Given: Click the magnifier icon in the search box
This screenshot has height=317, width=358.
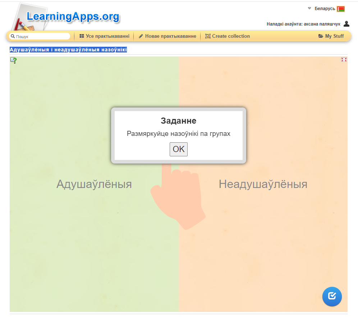Looking at the screenshot, I should click(13, 36).
